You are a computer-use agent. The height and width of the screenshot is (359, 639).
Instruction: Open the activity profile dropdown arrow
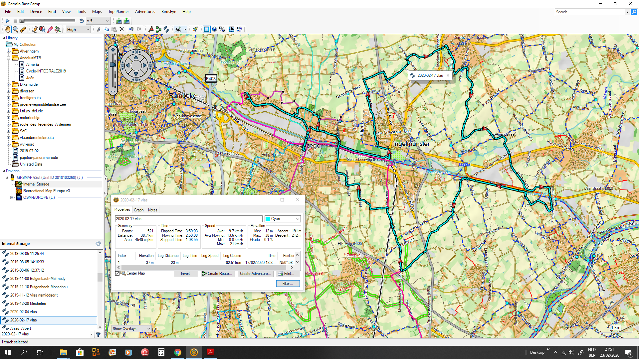(x=185, y=29)
